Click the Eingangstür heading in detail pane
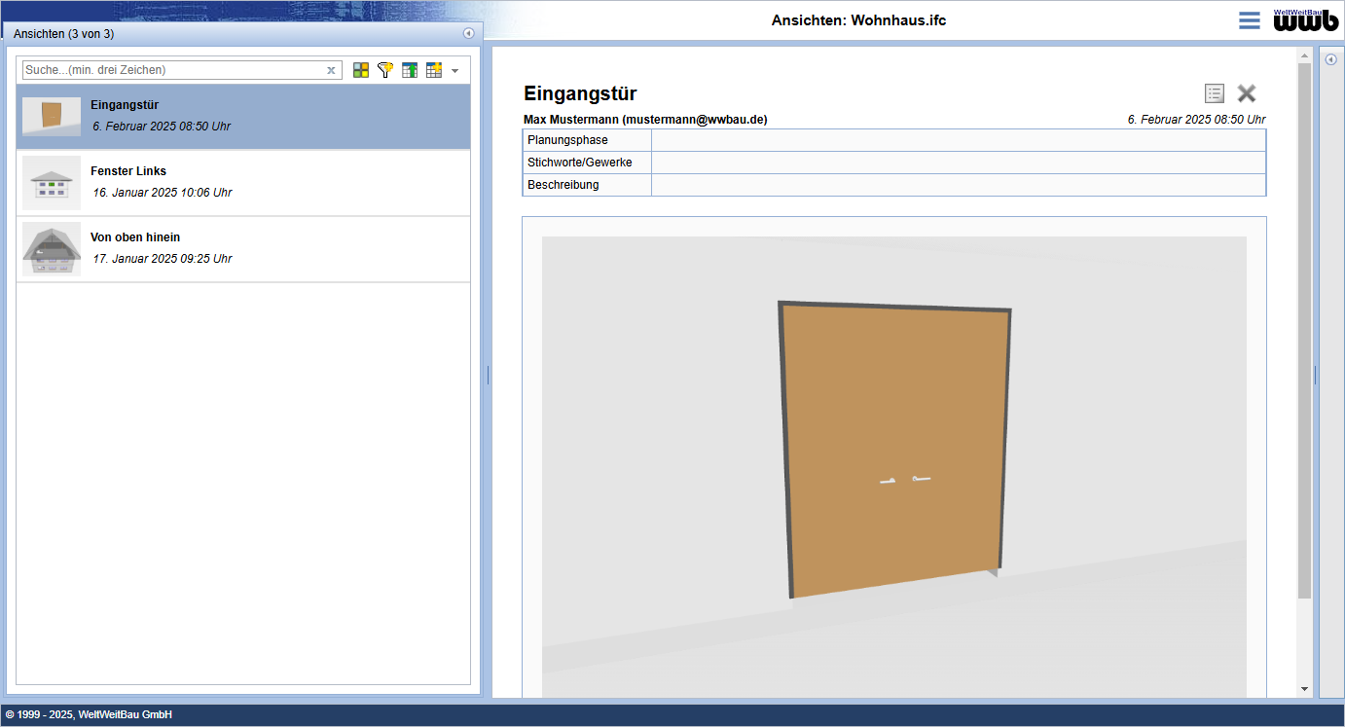1345x727 pixels. point(580,93)
